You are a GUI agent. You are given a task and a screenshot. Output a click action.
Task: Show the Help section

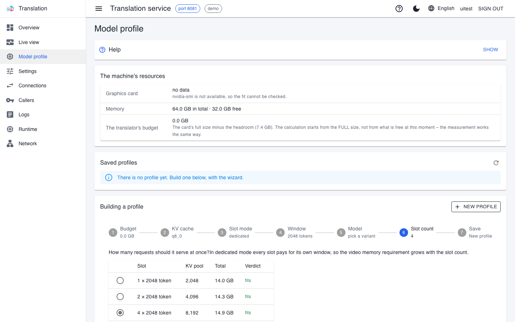tap(490, 50)
